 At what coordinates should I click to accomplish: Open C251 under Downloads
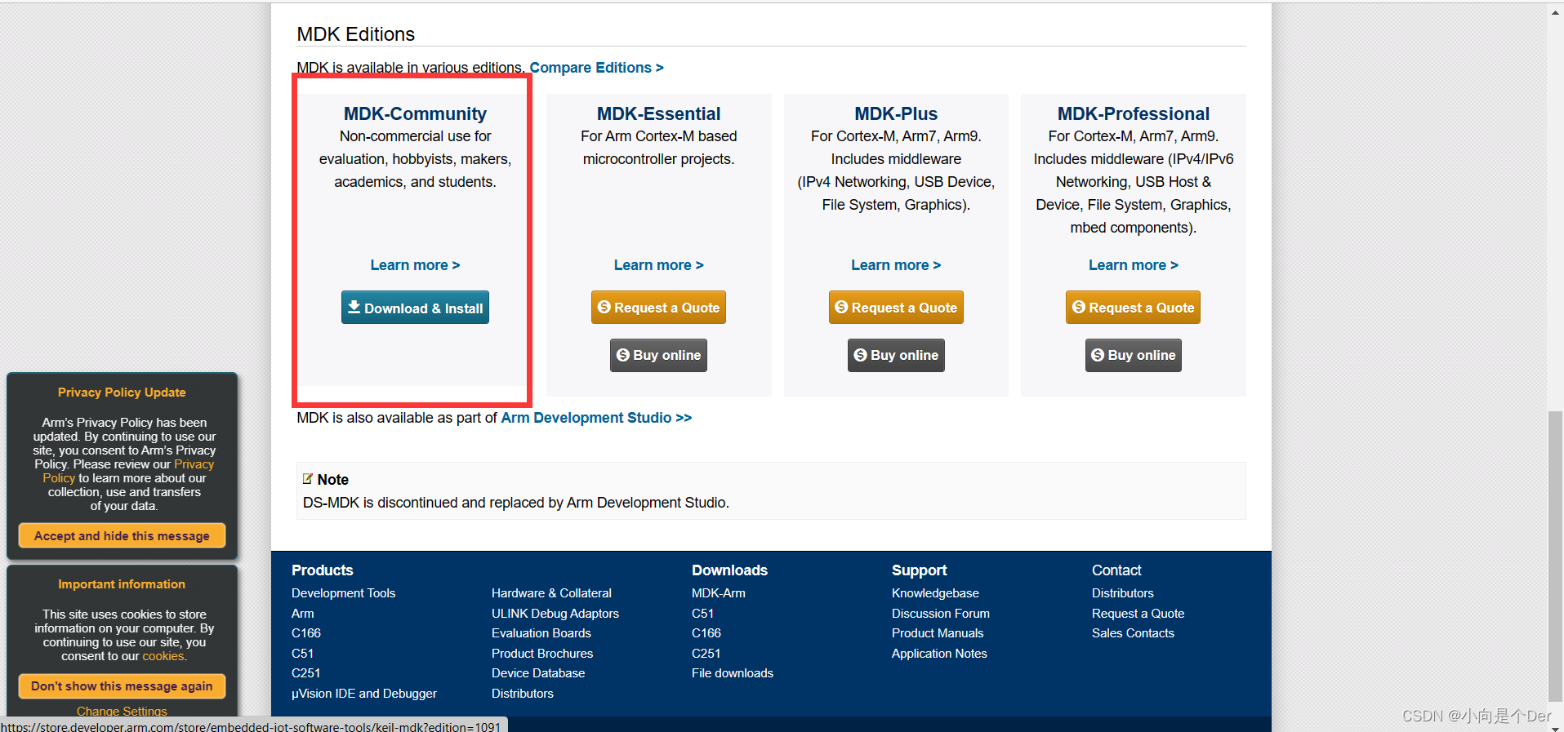pyautogui.click(x=706, y=654)
